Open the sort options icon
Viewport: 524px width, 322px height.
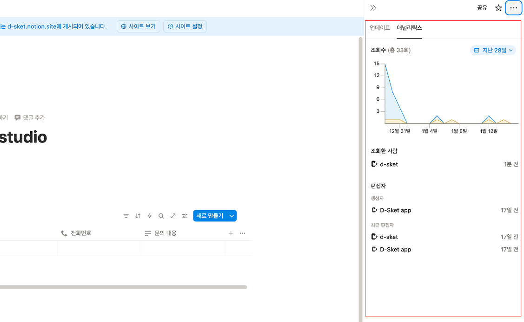pos(138,215)
